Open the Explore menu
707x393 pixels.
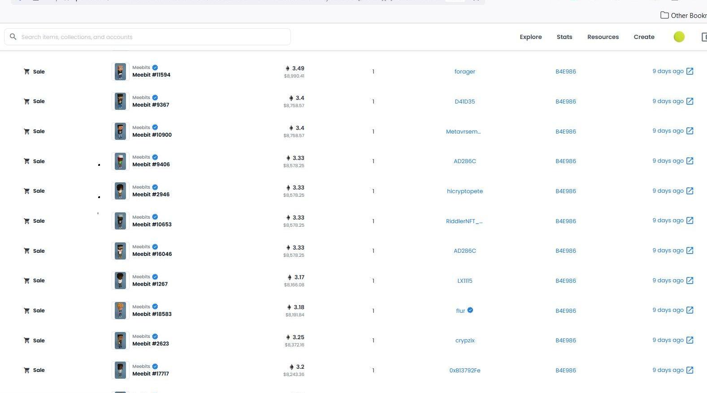pyautogui.click(x=530, y=37)
